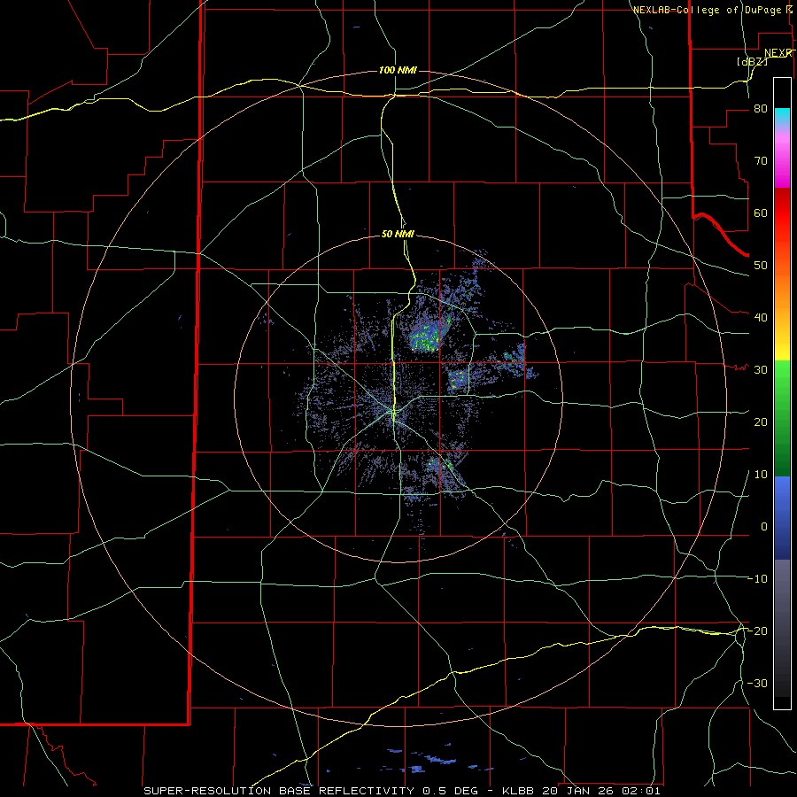Click the cyan band atop the color bar
This screenshot has width=797, height=797.
(782, 117)
